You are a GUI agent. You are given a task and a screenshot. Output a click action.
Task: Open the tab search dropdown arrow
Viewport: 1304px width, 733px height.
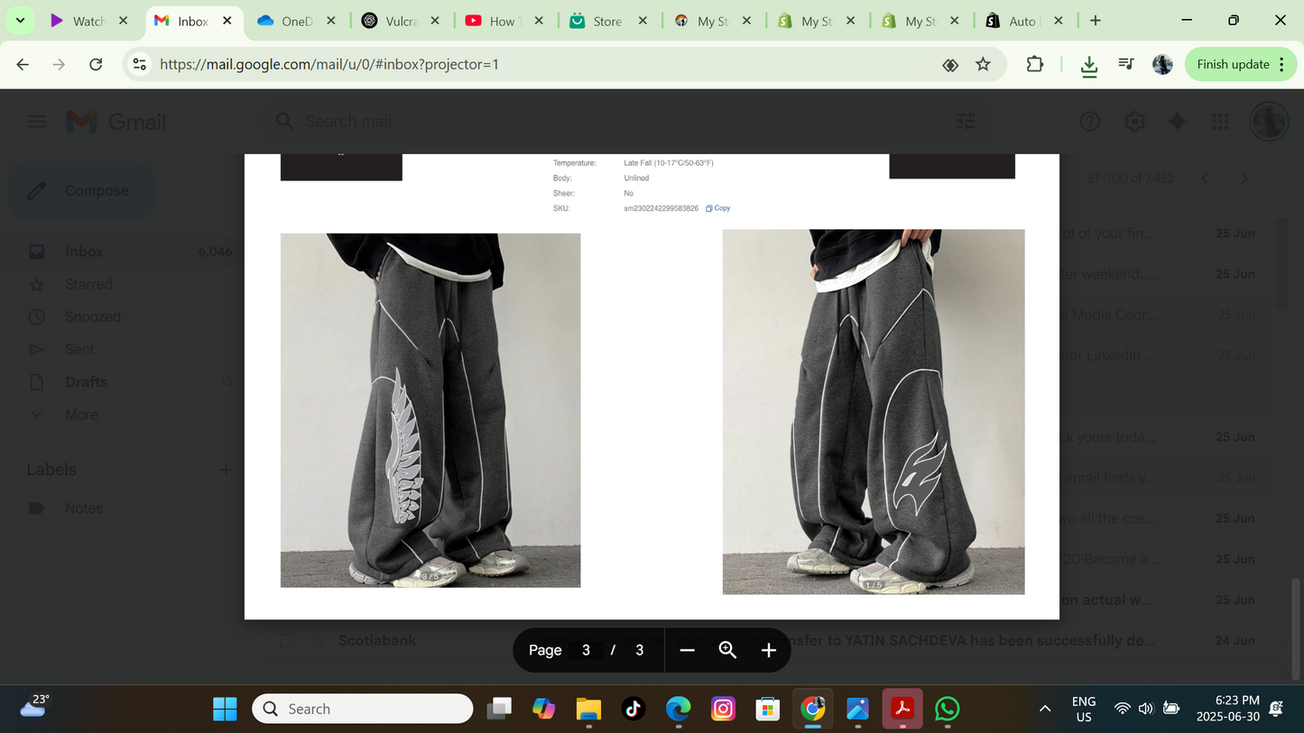click(20, 20)
